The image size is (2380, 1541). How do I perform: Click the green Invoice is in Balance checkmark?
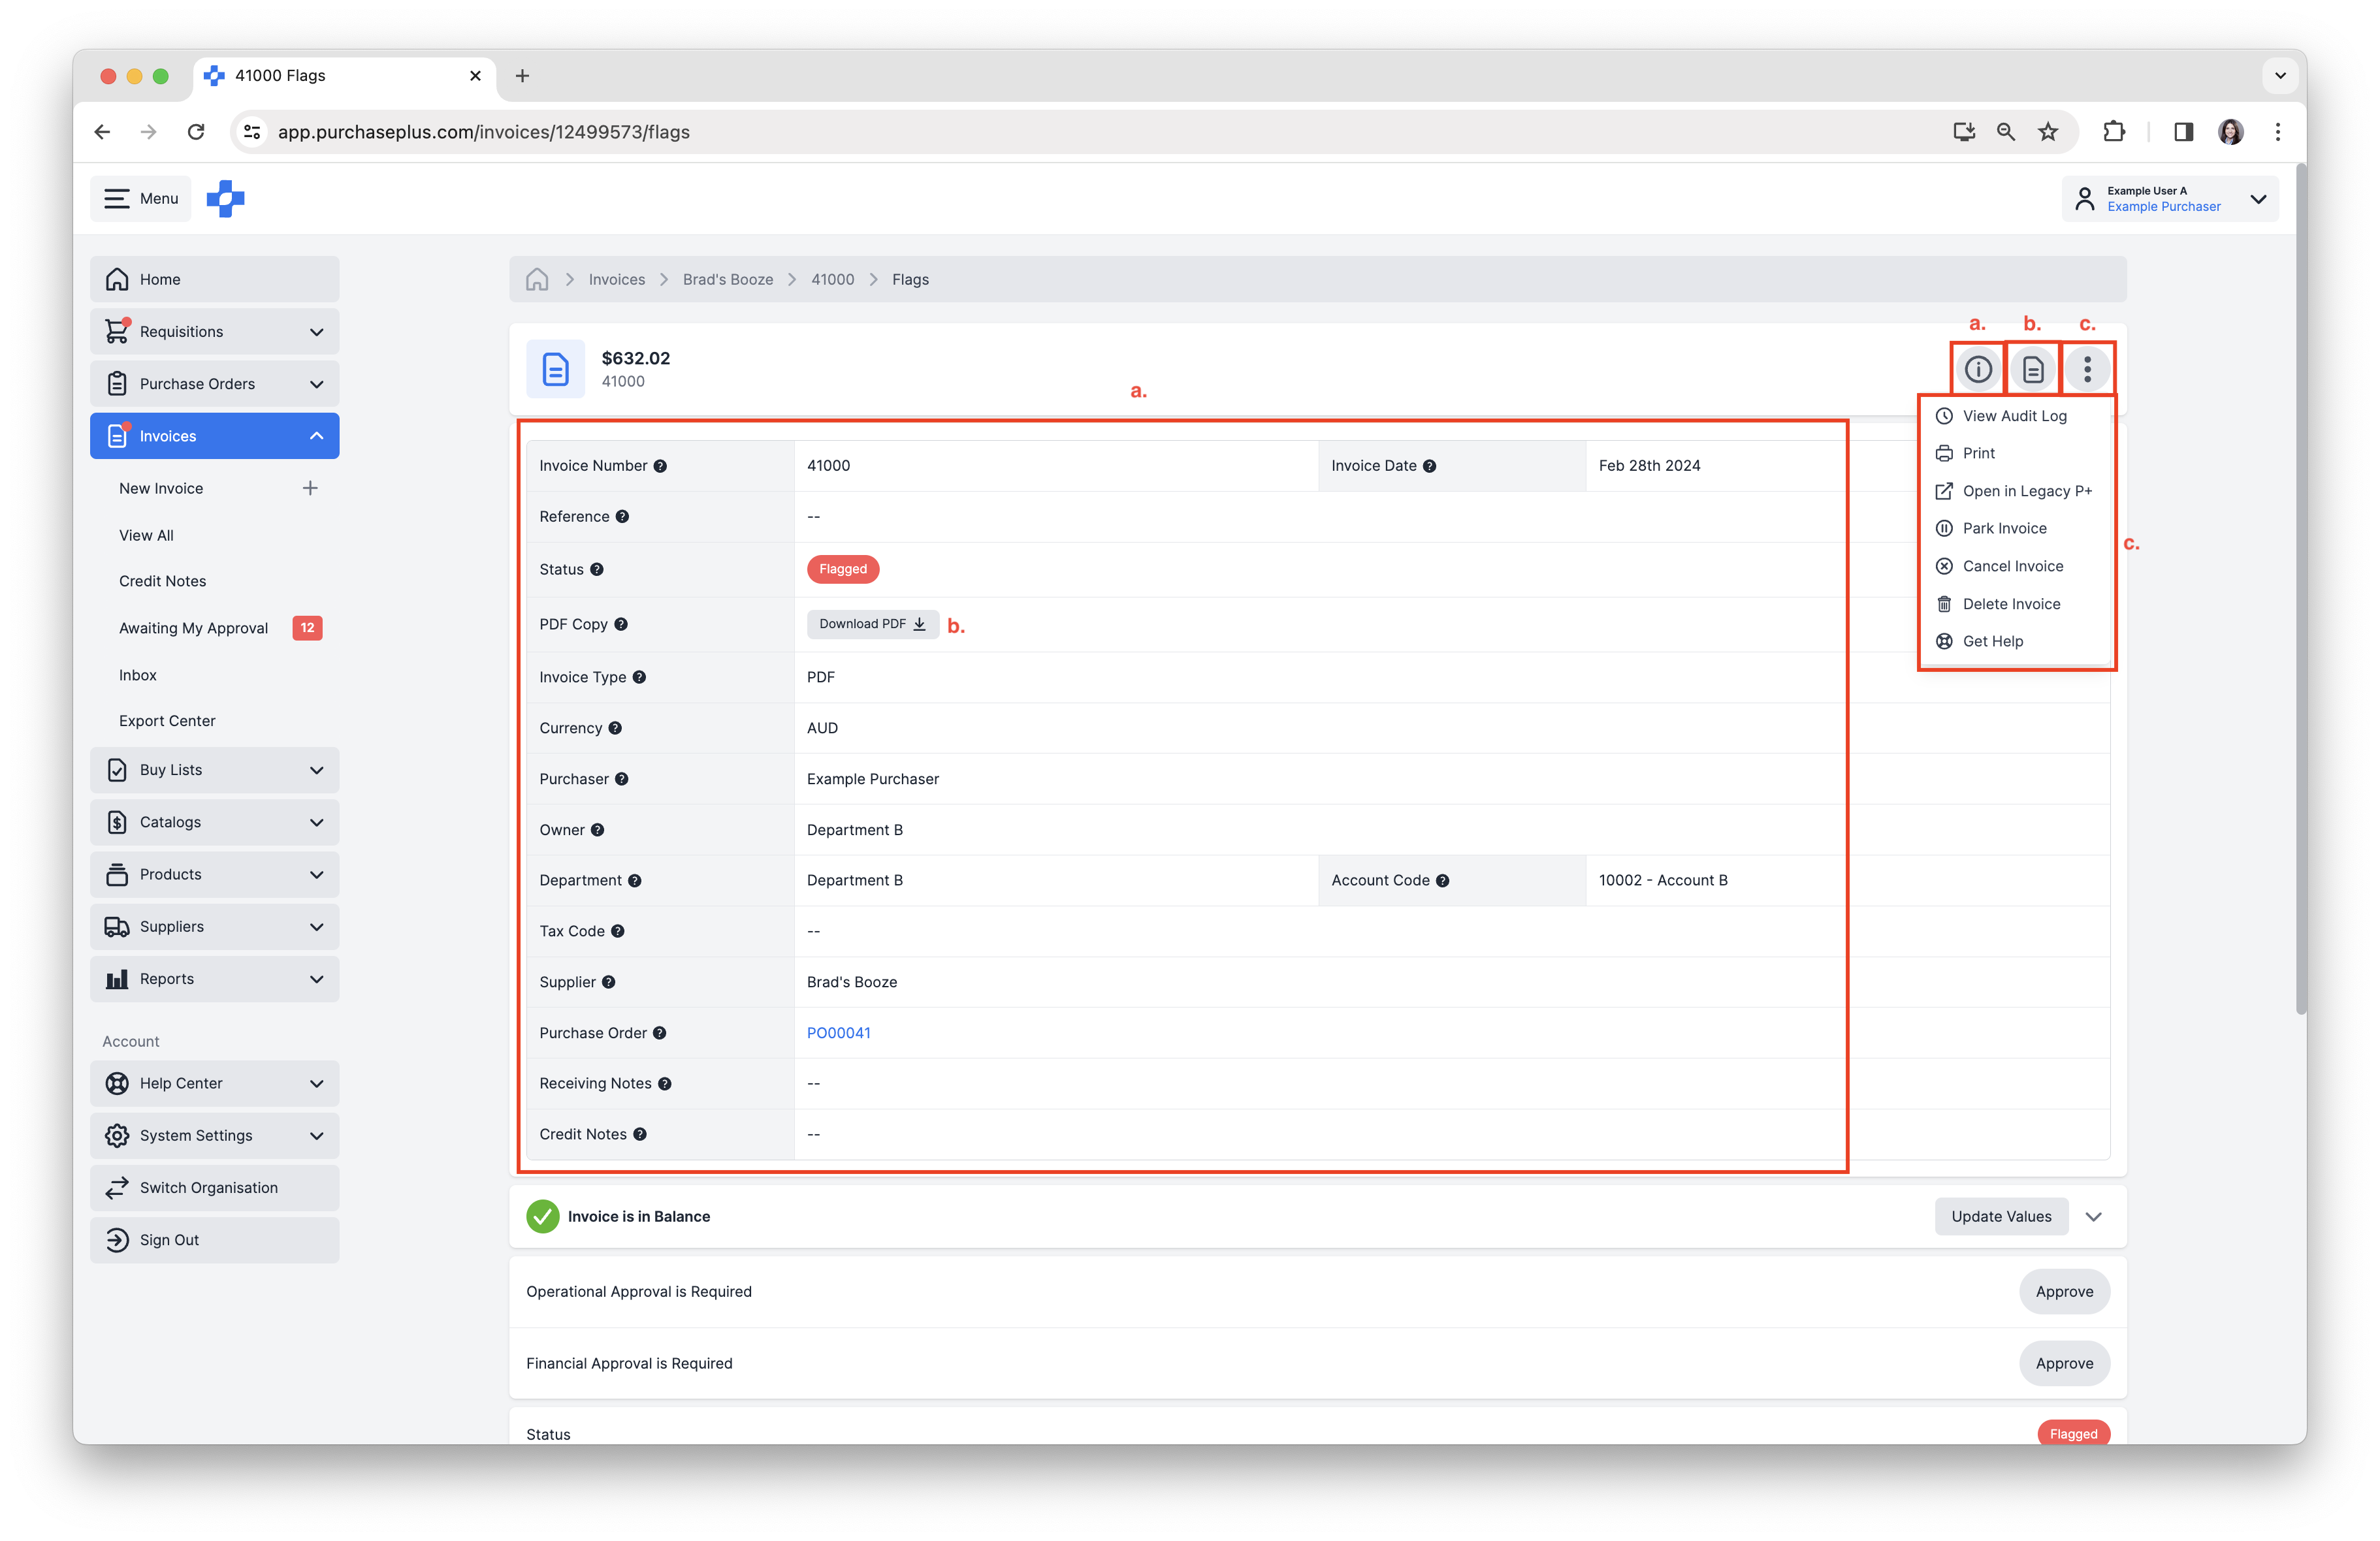pos(542,1217)
